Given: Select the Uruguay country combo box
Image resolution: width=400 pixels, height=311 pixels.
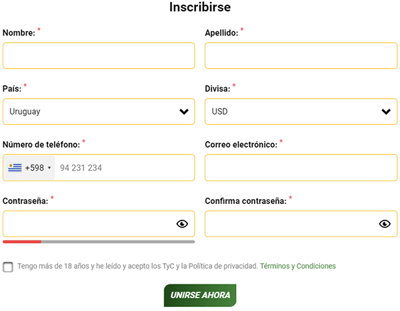Looking at the screenshot, I should 87,112.
